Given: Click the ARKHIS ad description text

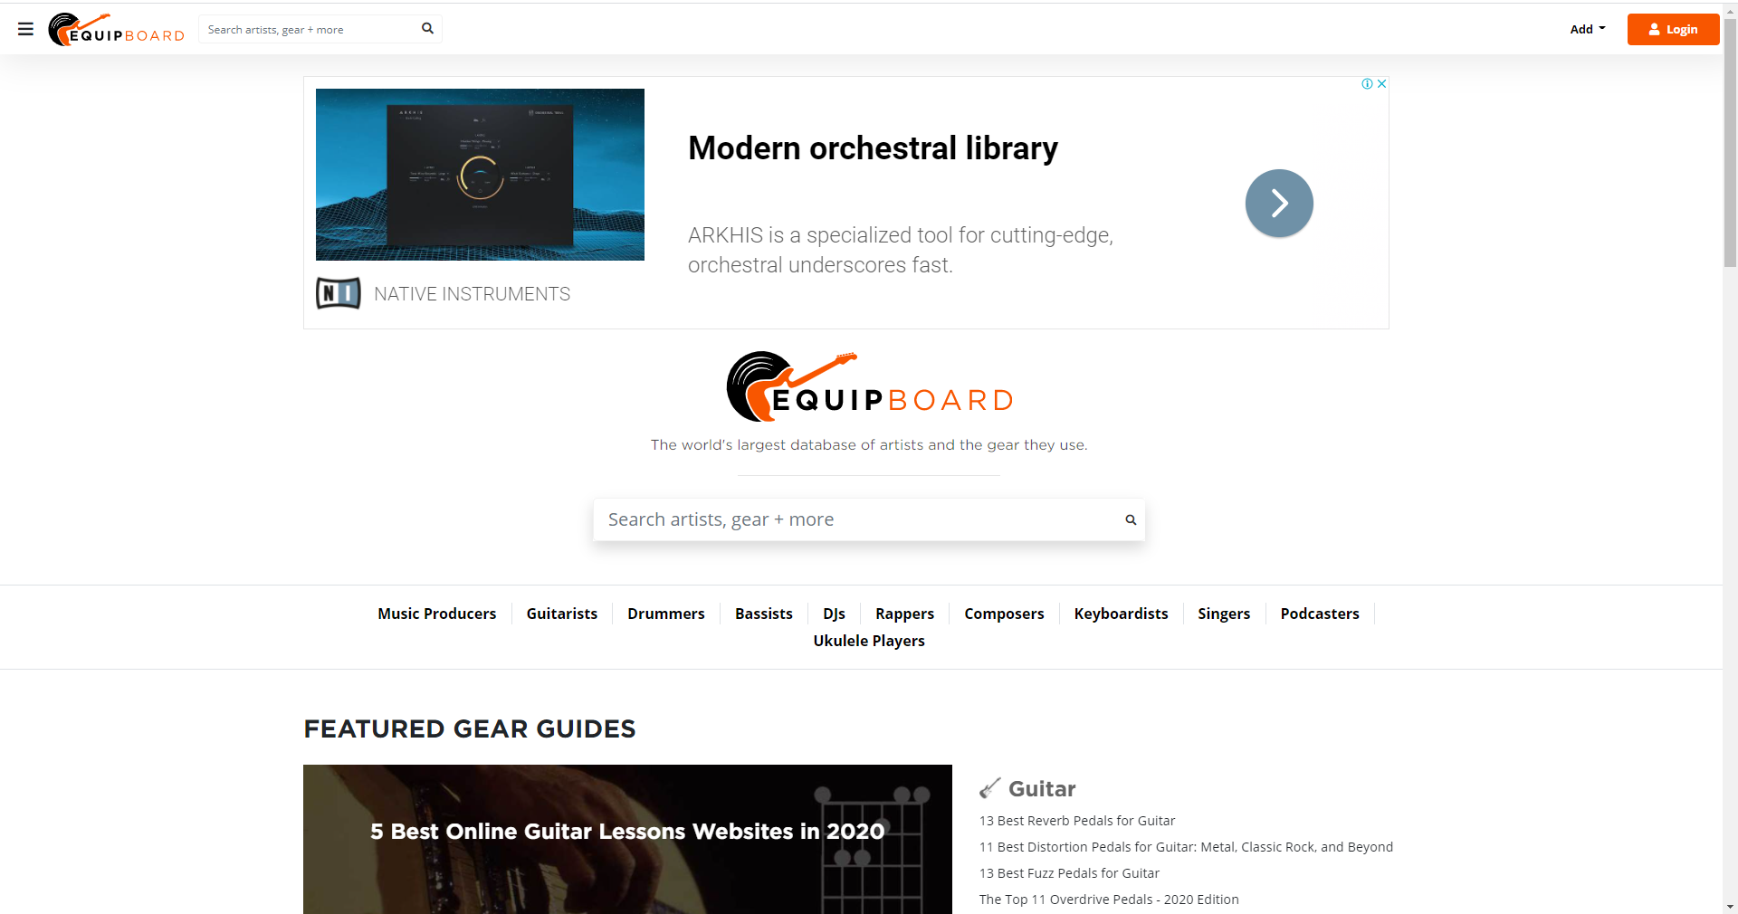Looking at the screenshot, I should [901, 250].
